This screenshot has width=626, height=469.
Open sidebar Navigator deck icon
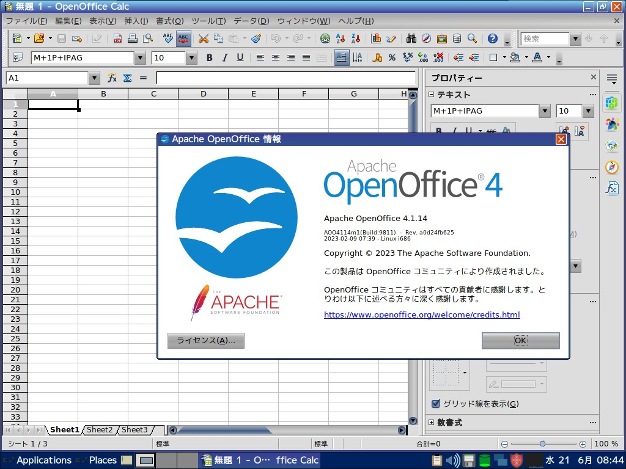click(611, 167)
